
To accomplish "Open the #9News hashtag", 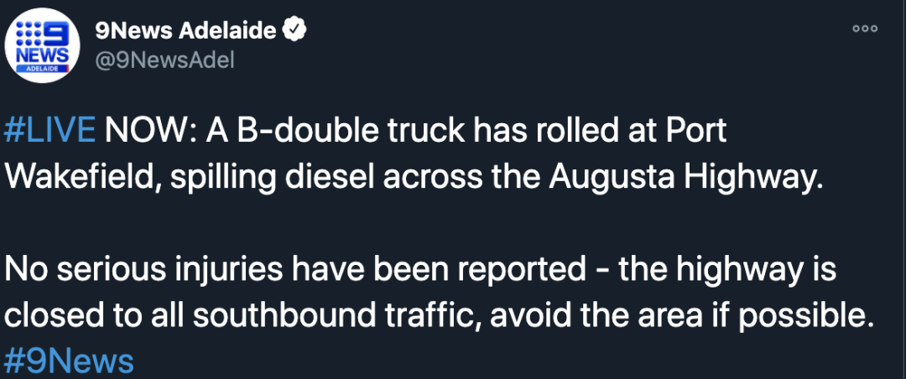I will pyautogui.click(x=69, y=361).
